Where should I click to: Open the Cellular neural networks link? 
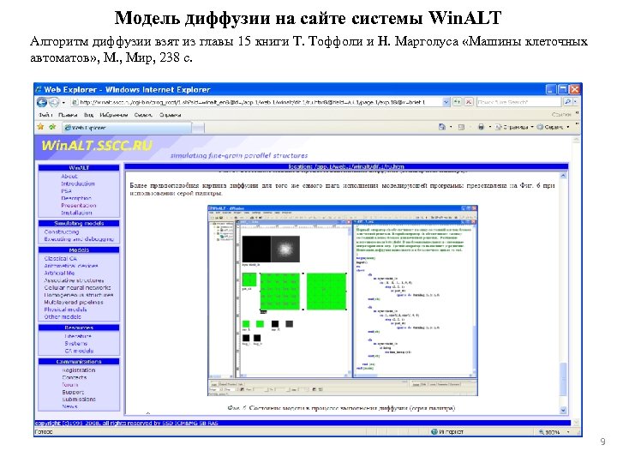pyautogui.click(x=77, y=287)
